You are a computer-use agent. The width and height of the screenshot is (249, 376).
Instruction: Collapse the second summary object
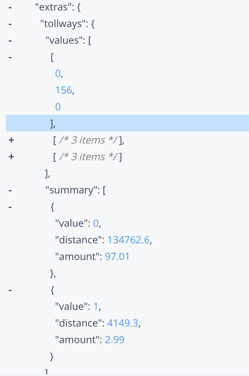tap(10, 290)
